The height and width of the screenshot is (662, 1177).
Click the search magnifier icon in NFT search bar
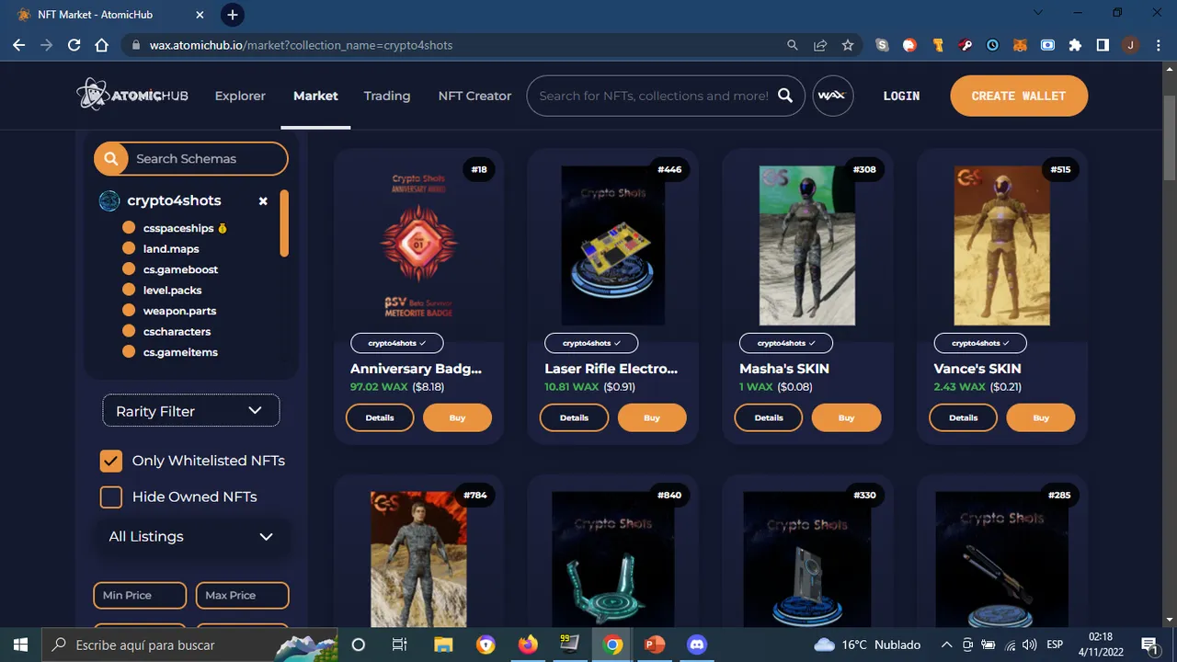(x=784, y=96)
